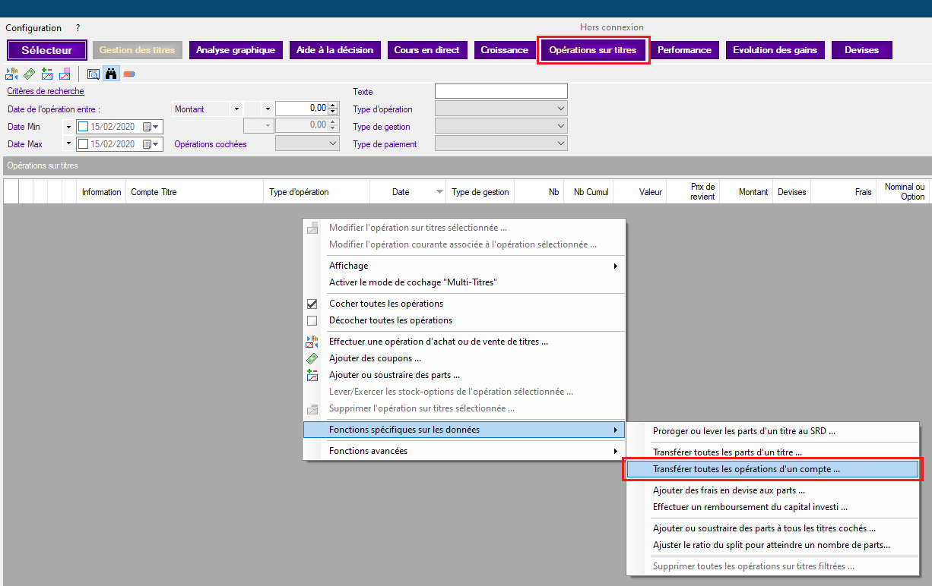Viewport: 932px width, 586px height.
Task: Click the green coupon toolbar icon
Action: 29,74
